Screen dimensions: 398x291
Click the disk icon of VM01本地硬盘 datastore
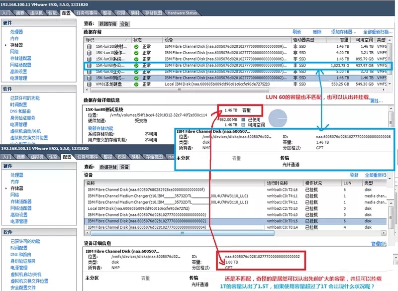click(x=89, y=85)
